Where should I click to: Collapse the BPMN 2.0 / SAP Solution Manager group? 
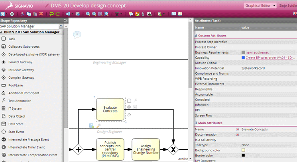pyautogui.click(x=1, y=32)
